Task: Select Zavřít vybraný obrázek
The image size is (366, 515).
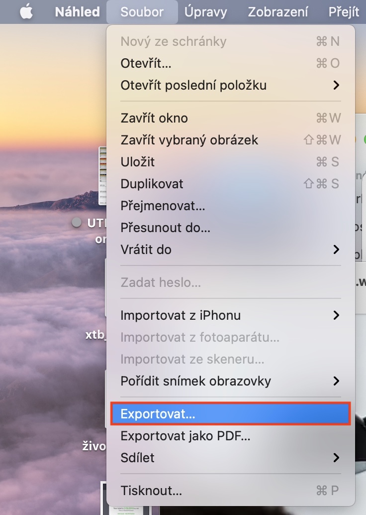Action: (189, 140)
